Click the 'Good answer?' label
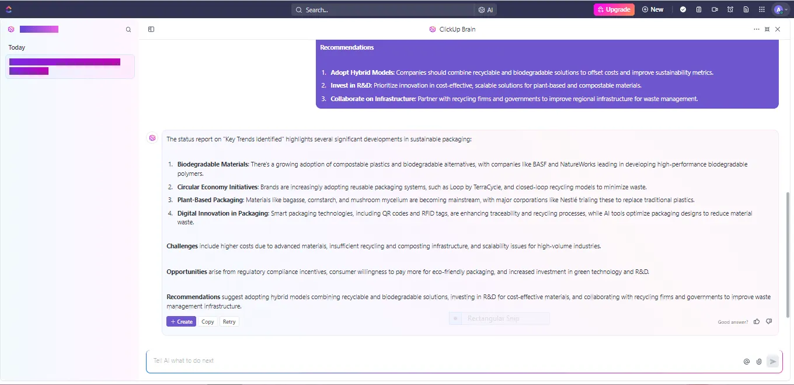 pos(733,322)
